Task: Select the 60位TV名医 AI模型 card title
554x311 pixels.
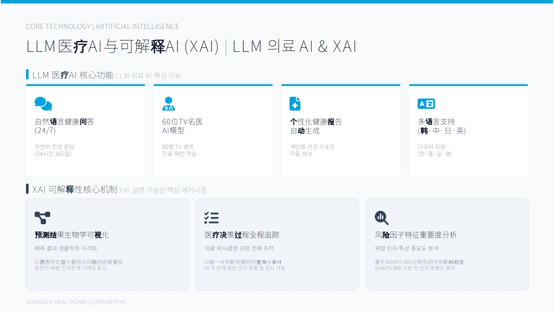Action: (x=183, y=126)
